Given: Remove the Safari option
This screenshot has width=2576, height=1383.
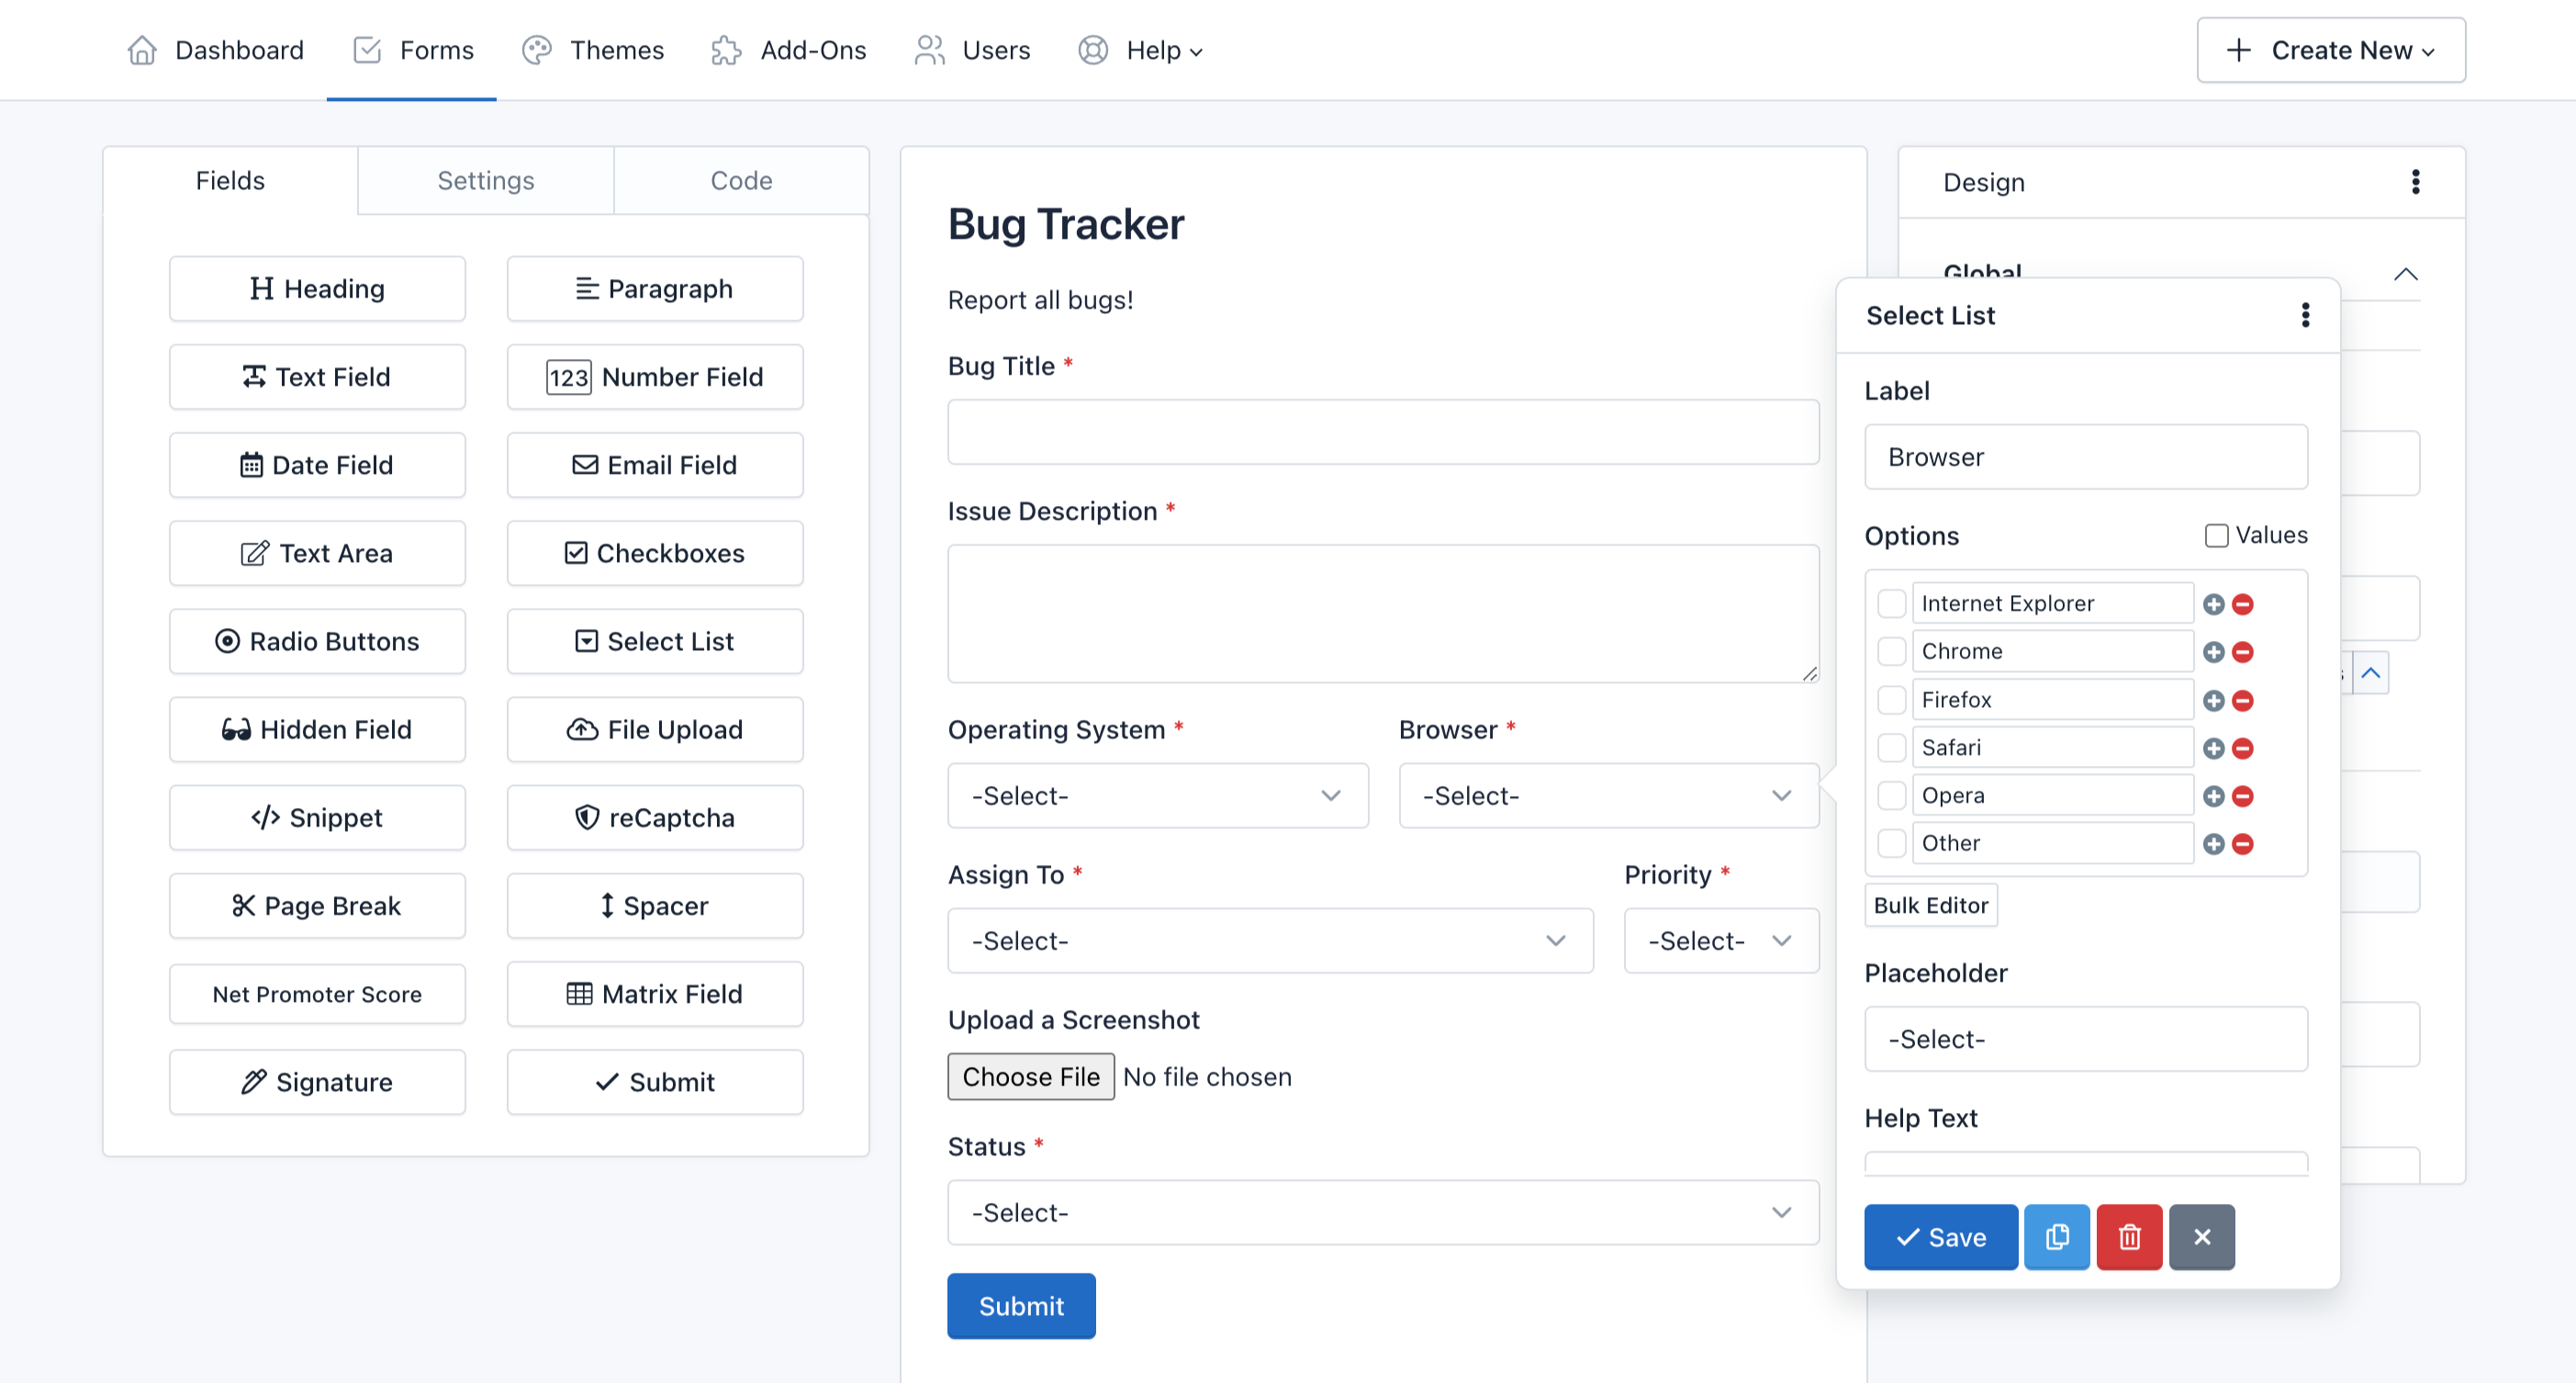Looking at the screenshot, I should coord(2242,748).
